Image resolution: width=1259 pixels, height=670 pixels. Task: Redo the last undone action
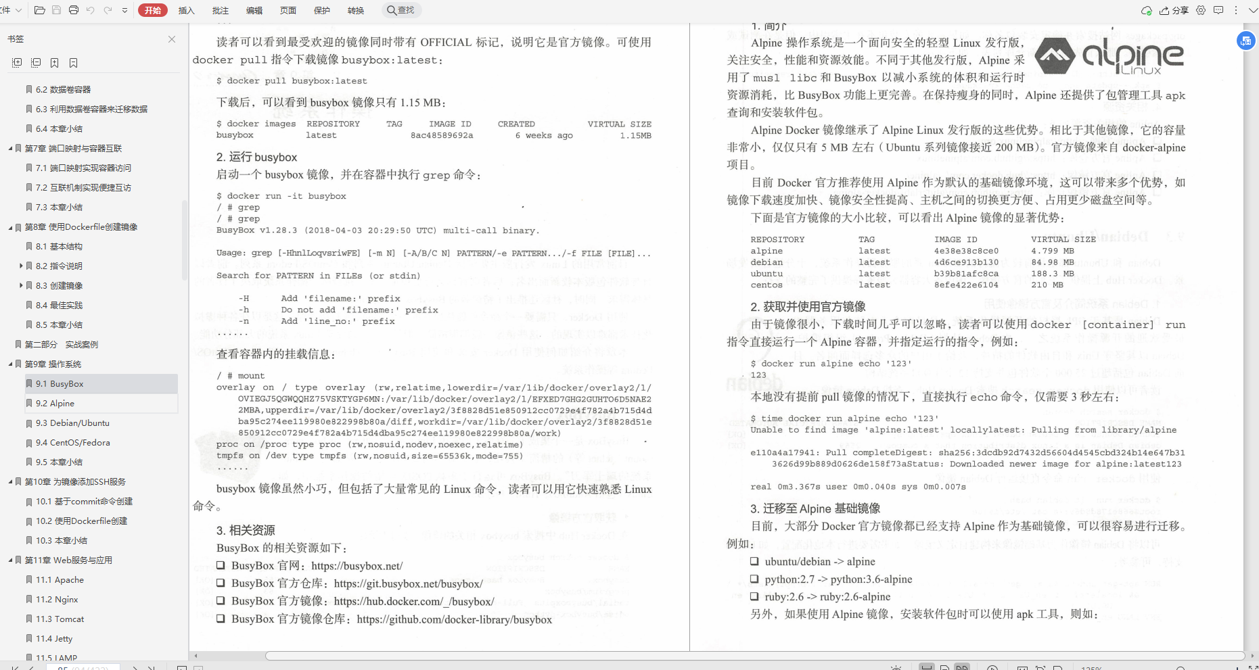click(x=108, y=10)
